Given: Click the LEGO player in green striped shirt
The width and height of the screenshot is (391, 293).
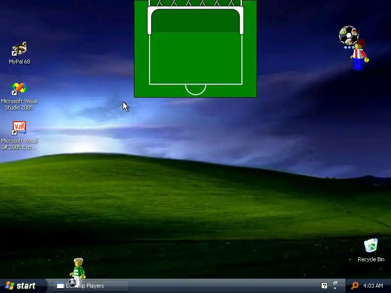Looking at the screenshot, I should [x=78, y=271].
